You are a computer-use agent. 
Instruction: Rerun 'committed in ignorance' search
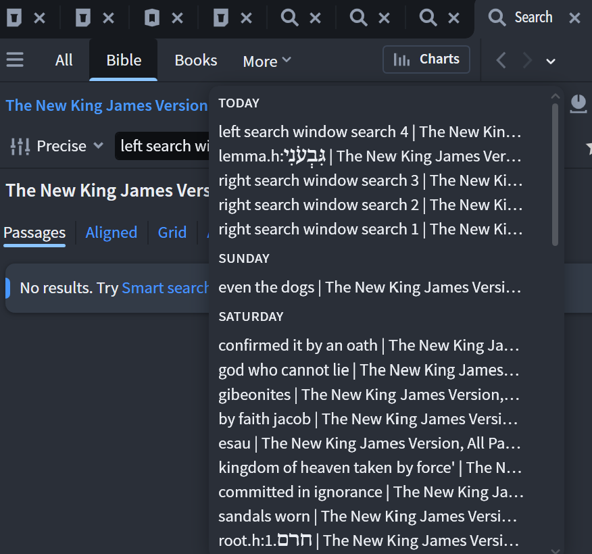pyautogui.click(x=370, y=492)
